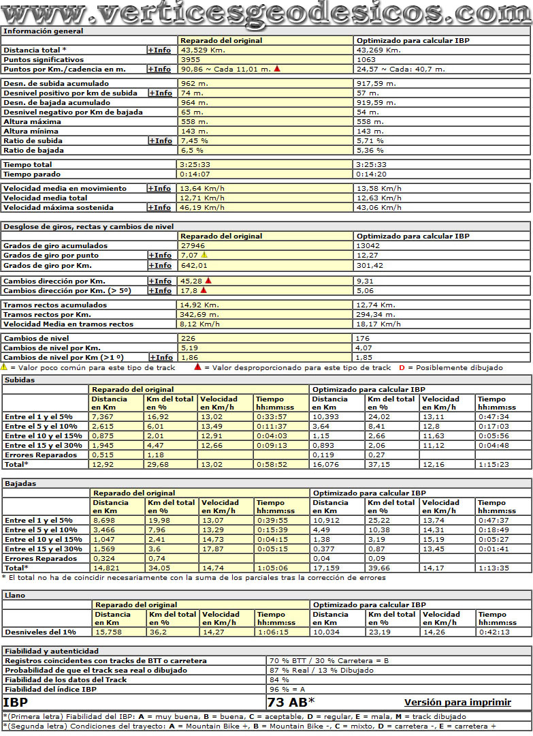The width and height of the screenshot is (533, 736).
Task: Click +Info for Cambios dirección por Km. (> 5º)
Action: (160, 291)
